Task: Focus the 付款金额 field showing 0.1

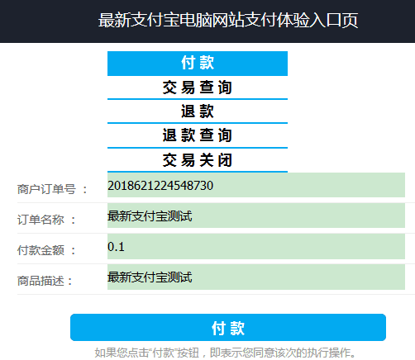Action: coord(256,246)
